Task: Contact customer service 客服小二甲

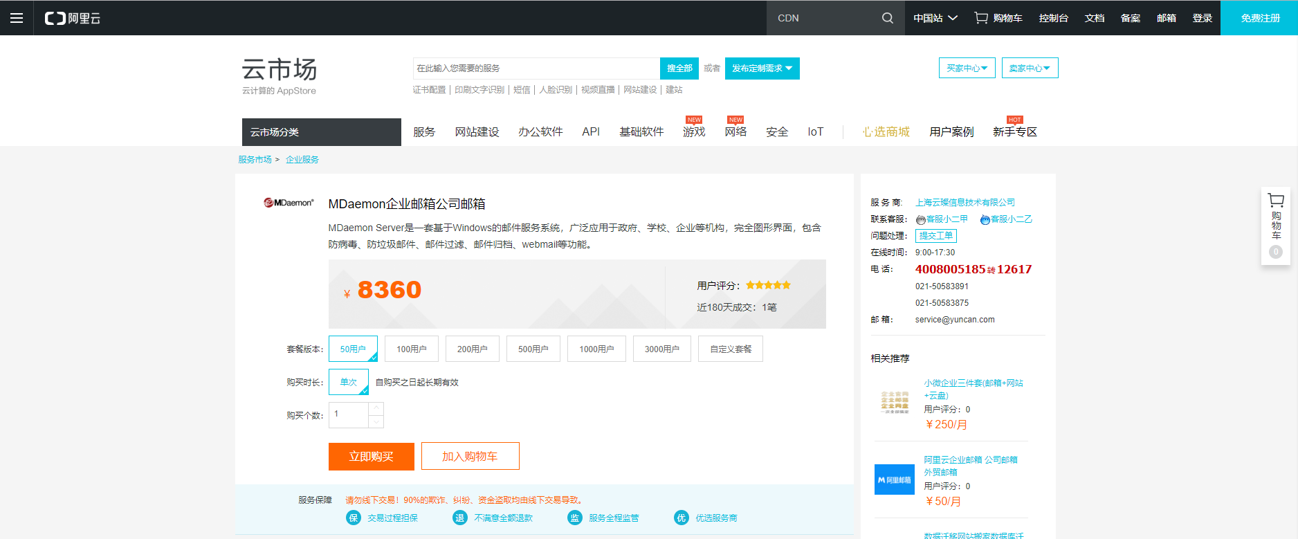Action: tap(942, 219)
